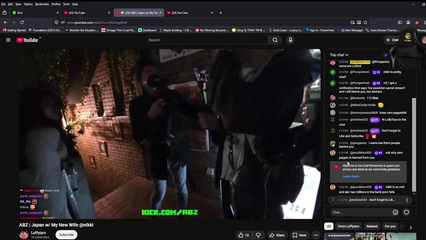This screenshot has height=240, width=426.
Task: Open the emoji picker in chat
Action: point(395,212)
